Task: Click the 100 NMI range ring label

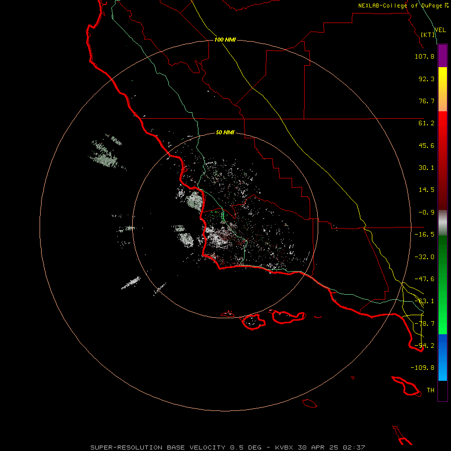Action: click(225, 40)
